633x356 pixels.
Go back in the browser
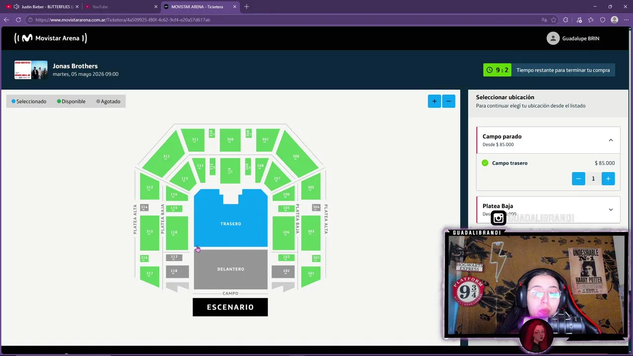point(6,20)
